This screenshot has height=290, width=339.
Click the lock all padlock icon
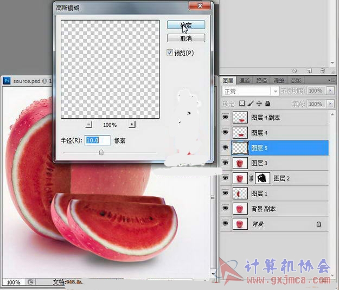pos(268,104)
